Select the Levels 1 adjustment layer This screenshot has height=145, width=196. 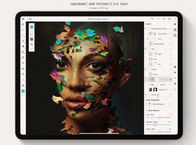tap(158, 85)
